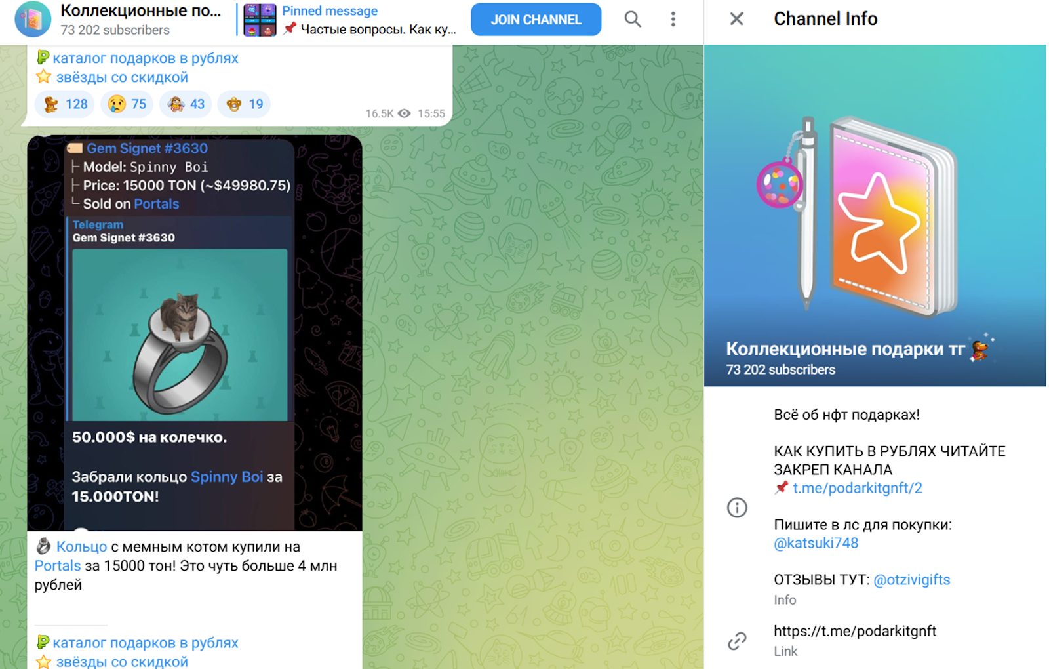Click the channel name 'Коллекционные подарки тг'
Screen dimensions: 1049x669
[845, 349]
